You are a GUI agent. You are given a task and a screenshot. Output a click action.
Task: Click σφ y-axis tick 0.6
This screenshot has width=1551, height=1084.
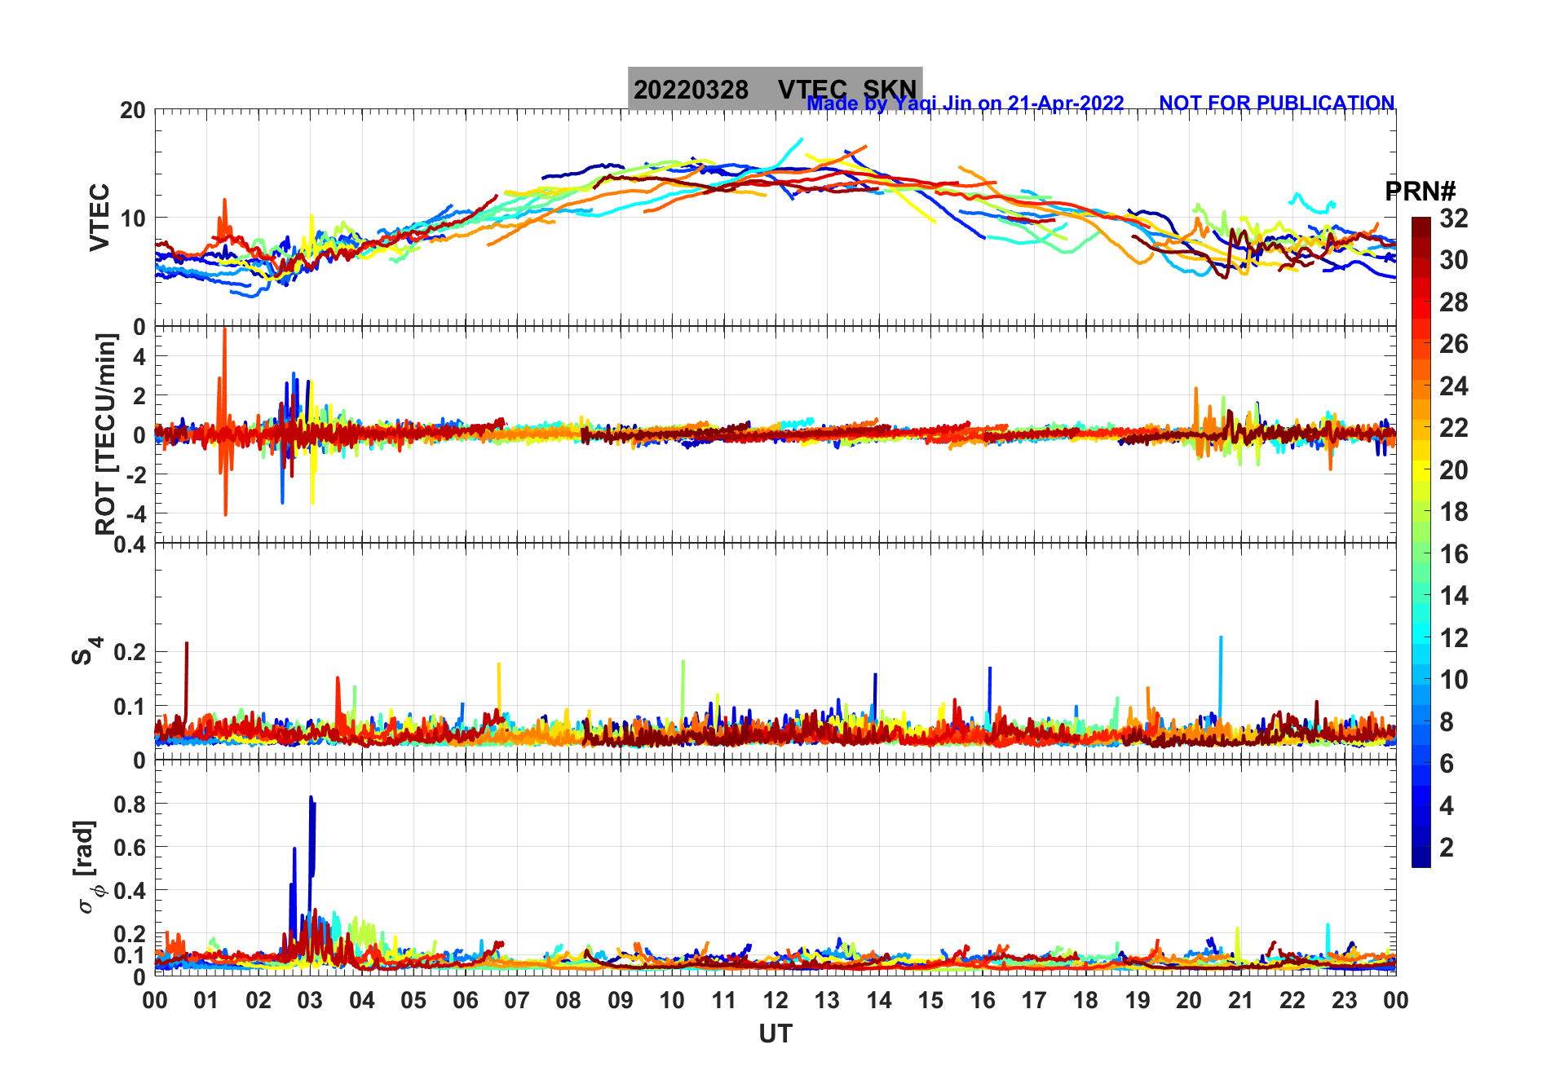(x=130, y=848)
